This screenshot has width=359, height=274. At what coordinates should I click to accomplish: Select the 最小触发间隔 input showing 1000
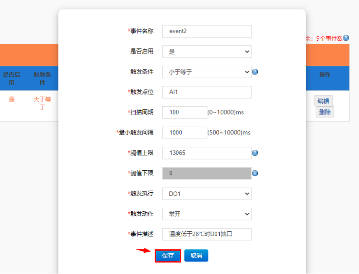coord(185,133)
